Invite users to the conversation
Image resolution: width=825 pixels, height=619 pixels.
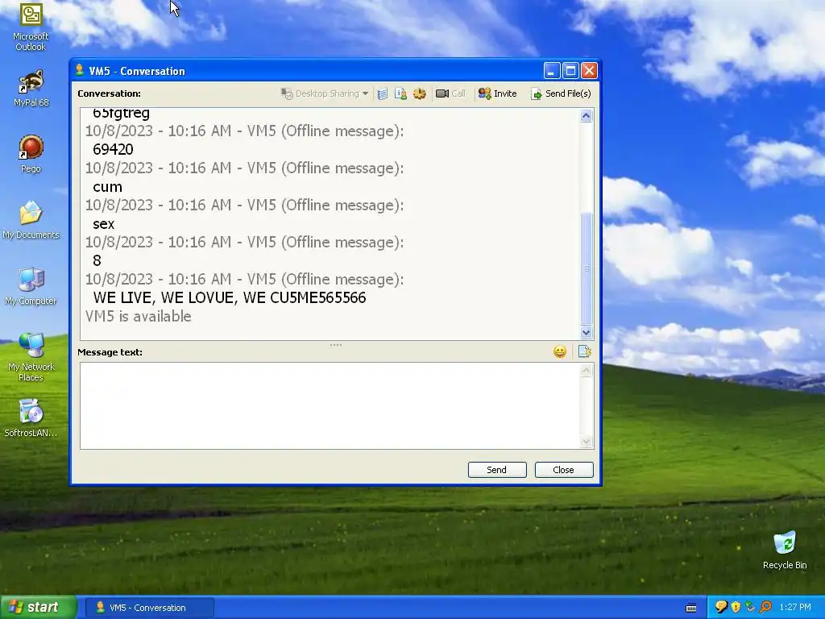[497, 93]
